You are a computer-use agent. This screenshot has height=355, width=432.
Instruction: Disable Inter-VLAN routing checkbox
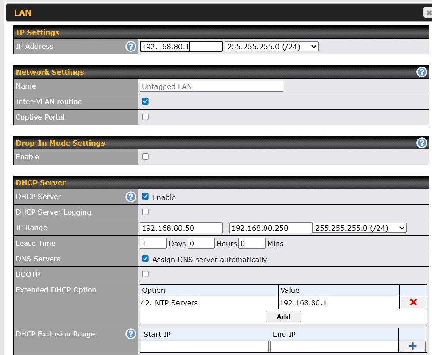(x=145, y=101)
